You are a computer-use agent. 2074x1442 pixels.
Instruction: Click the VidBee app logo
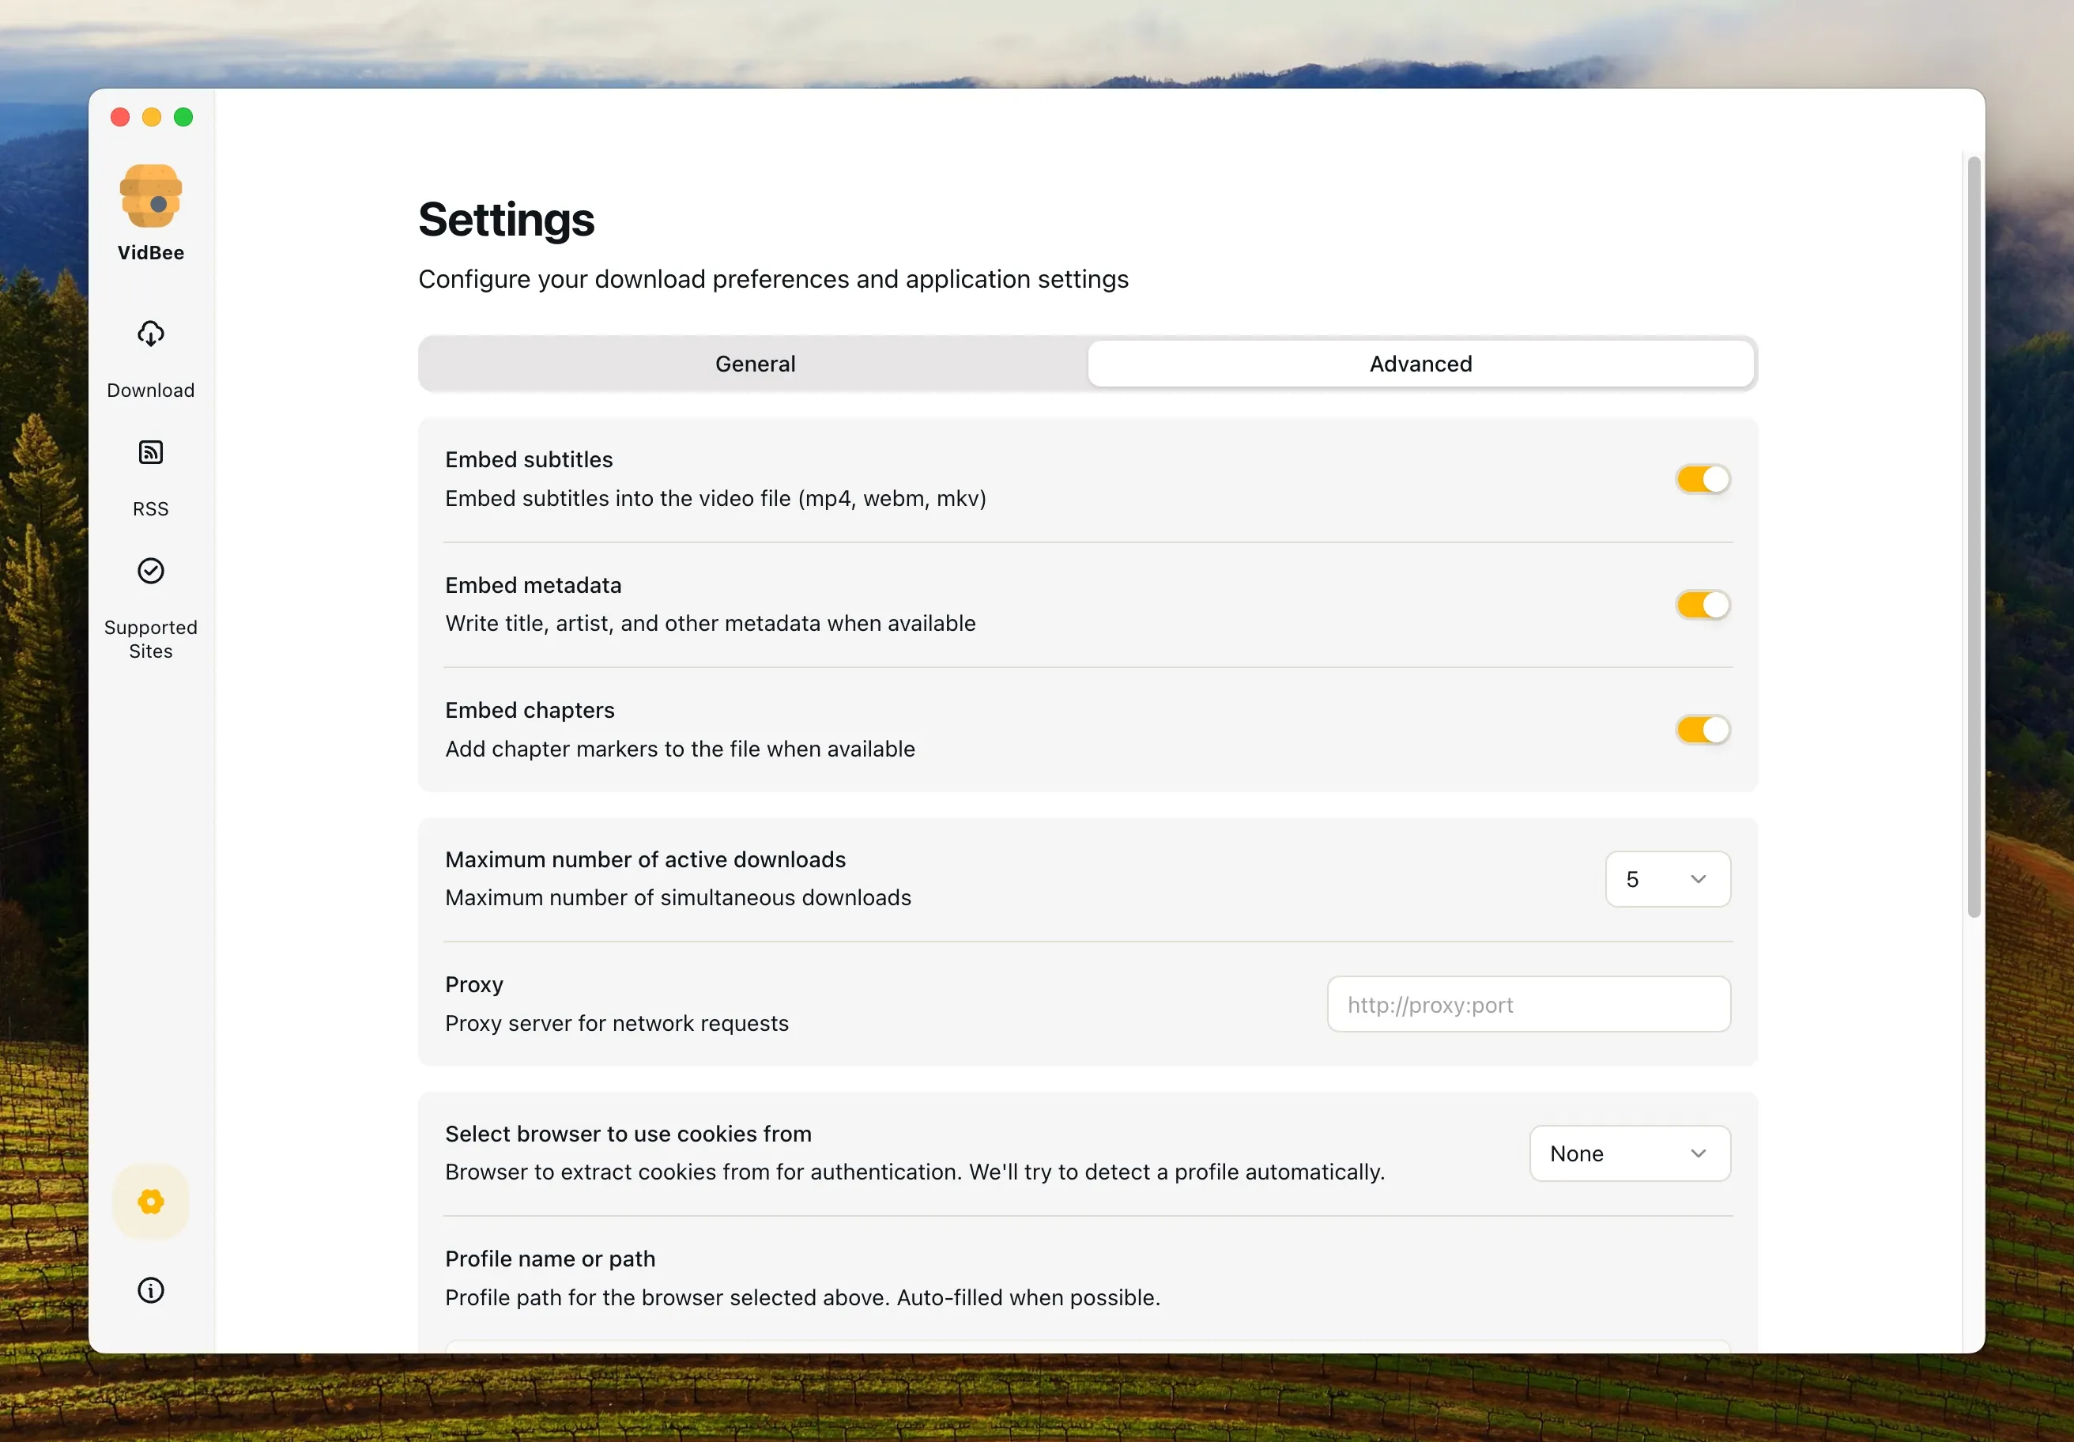coord(150,196)
